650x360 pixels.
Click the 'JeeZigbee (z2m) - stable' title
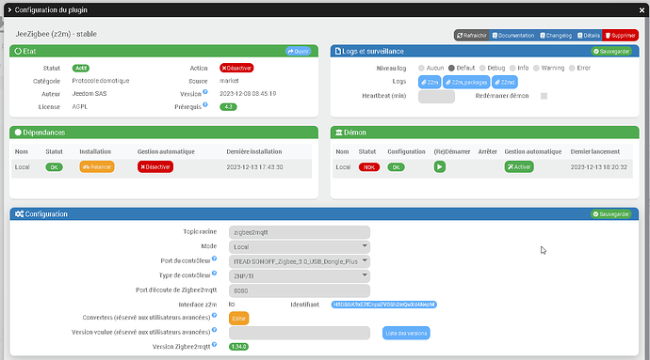pyautogui.click(x=56, y=34)
